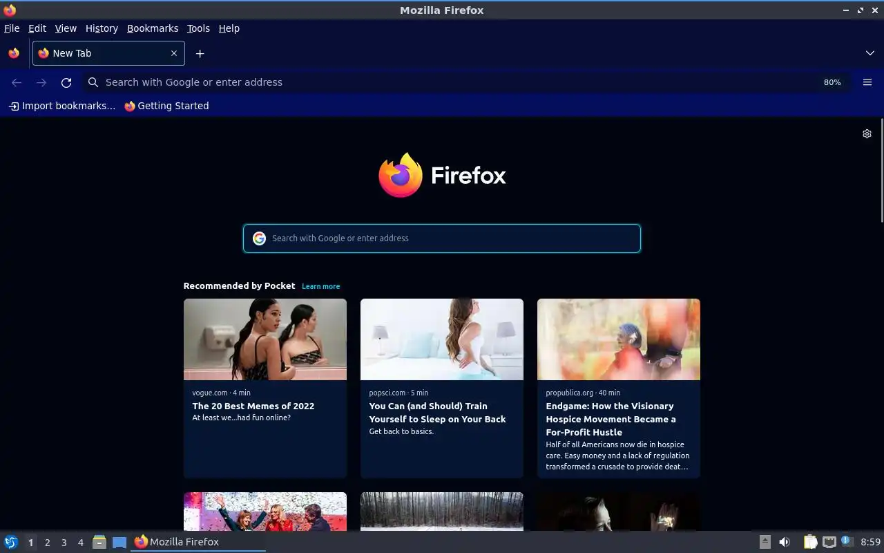
Task: Open the update notification tray icon
Action: click(x=847, y=542)
